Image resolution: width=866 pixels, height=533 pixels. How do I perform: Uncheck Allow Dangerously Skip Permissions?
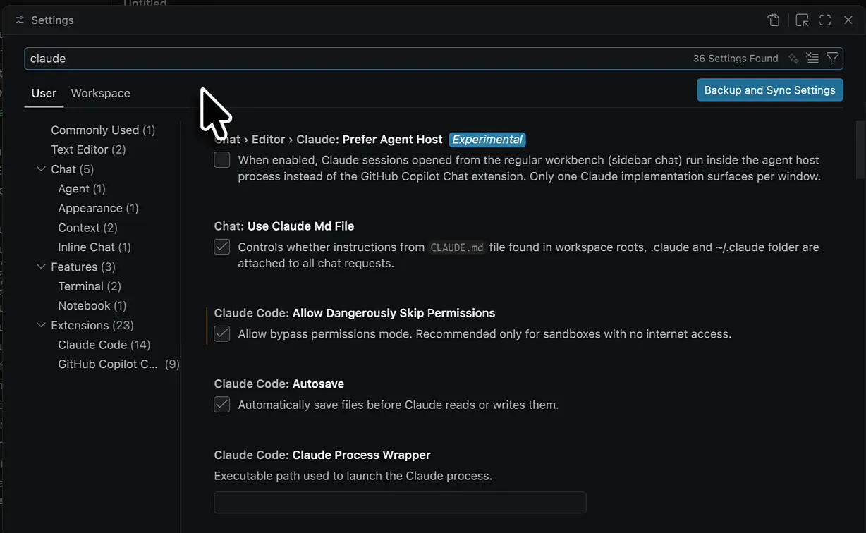[222, 333]
